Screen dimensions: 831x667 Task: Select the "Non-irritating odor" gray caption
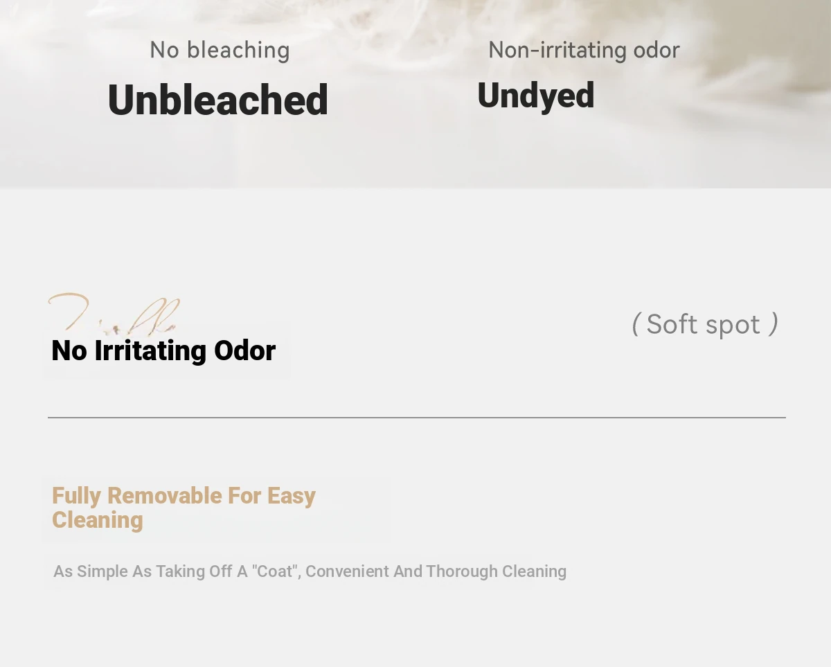click(584, 50)
